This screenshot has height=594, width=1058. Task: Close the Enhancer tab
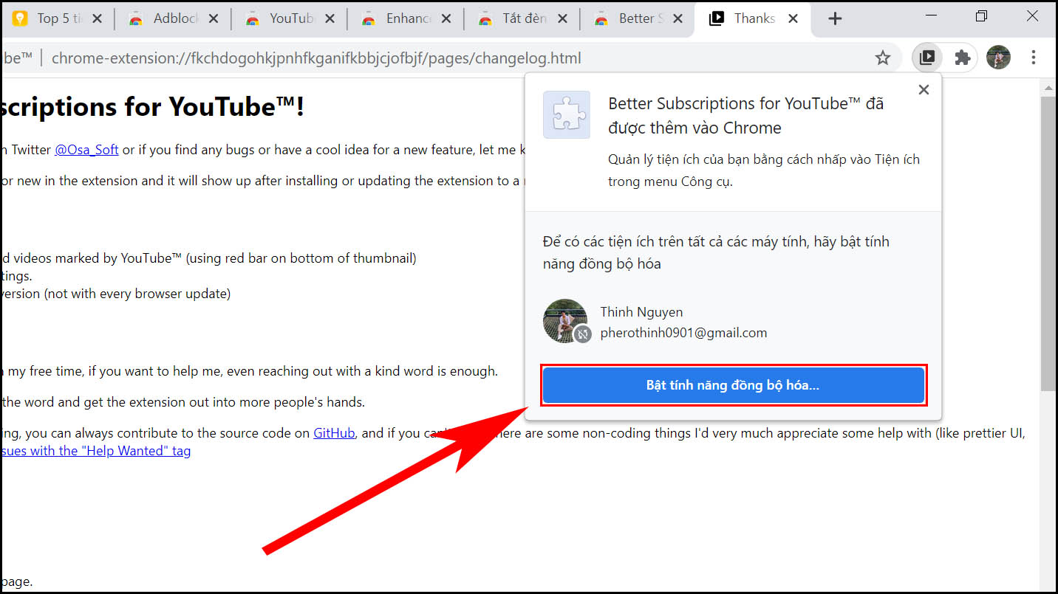coord(446,19)
